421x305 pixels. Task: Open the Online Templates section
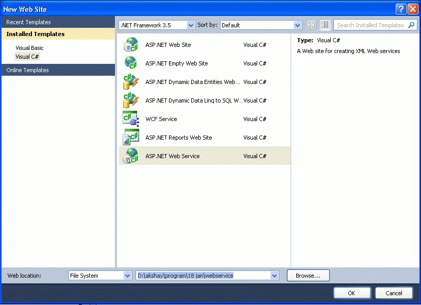pyautogui.click(x=58, y=70)
